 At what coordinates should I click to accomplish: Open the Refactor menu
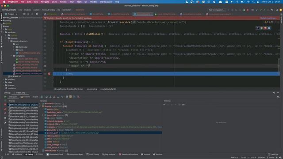[x=63, y=2]
